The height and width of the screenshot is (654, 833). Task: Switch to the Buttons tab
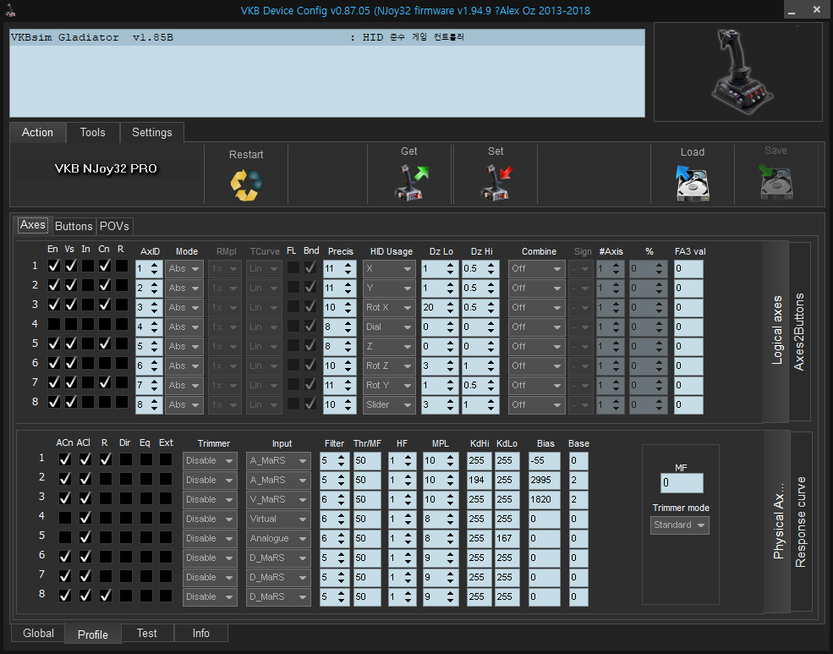pyautogui.click(x=74, y=226)
